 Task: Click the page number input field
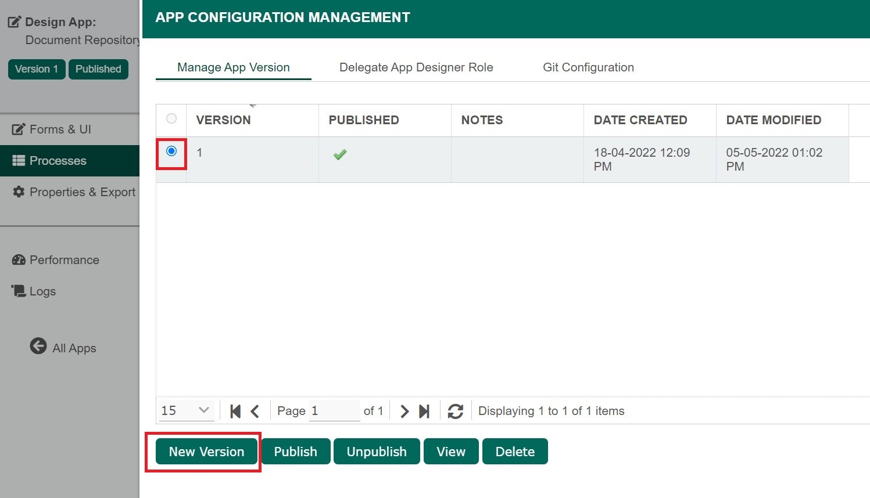[334, 411]
